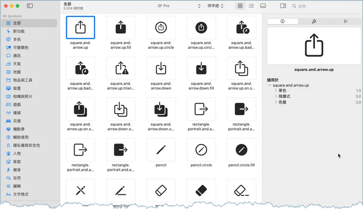Image resolution: width=363 pixels, height=209 pixels.
Task: Open the 天氣 category in sidebar
Action: pos(29,64)
